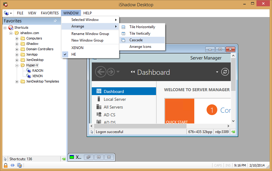Click the remote window horizontal scrollbar thumb
Viewport: 272px width, 171px height.
pos(140,126)
